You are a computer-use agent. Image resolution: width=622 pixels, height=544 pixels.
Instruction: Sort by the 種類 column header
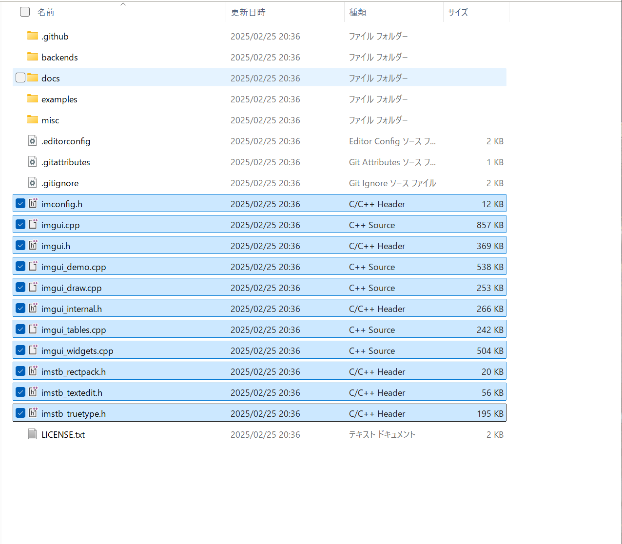click(358, 12)
